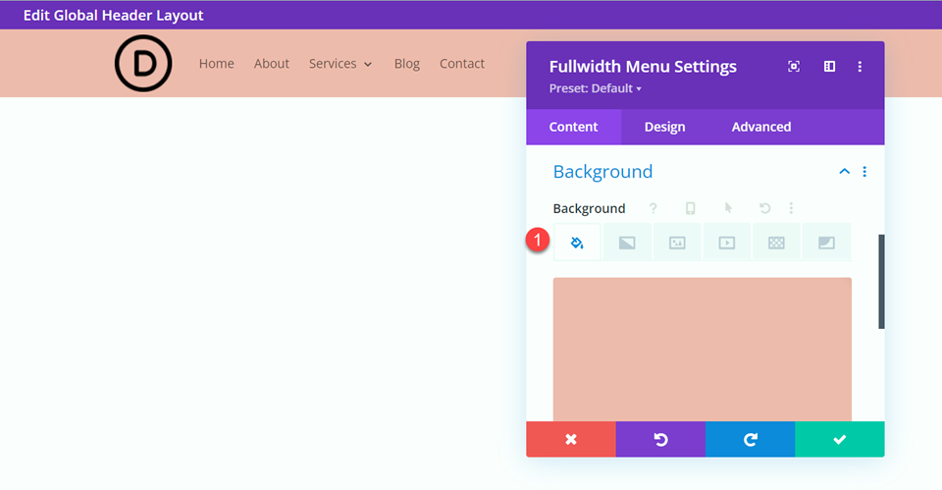Snap settings modal to sidebar
The image size is (942, 490).
coord(830,66)
